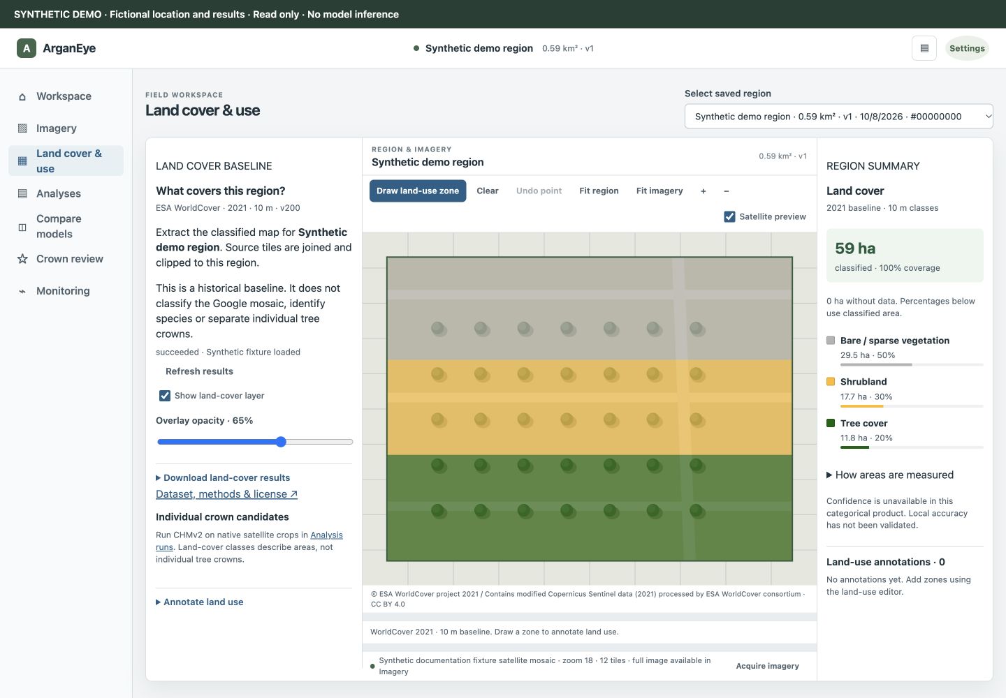The width and height of the screenshot is (1006, 698).
Task: Click Fit imagery in the map toolbar
Action: (x=659, y=191)
